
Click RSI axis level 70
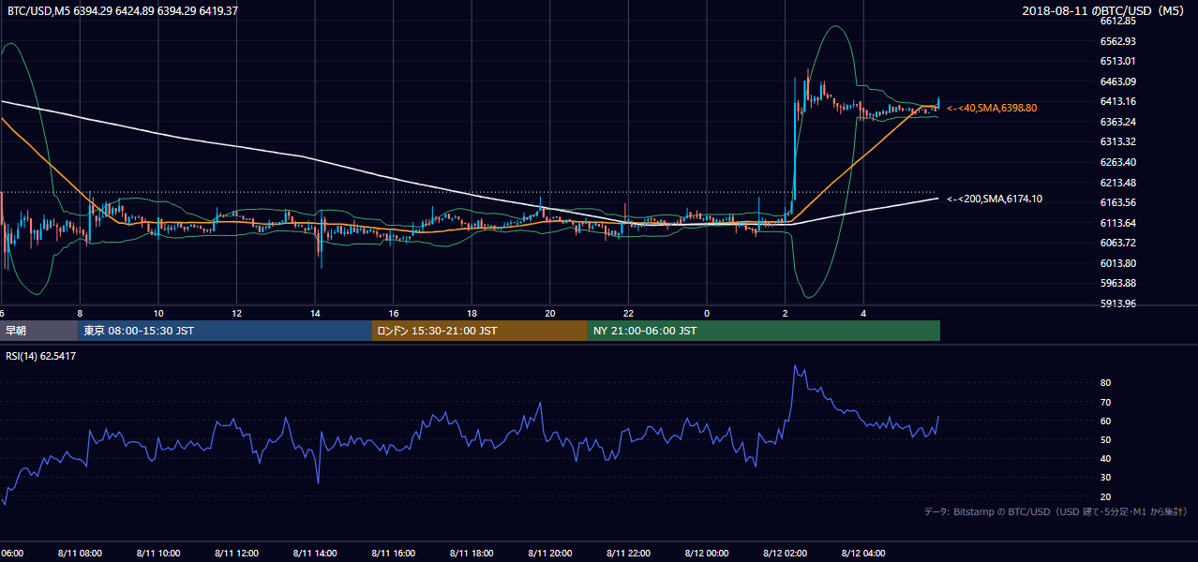1106,402
